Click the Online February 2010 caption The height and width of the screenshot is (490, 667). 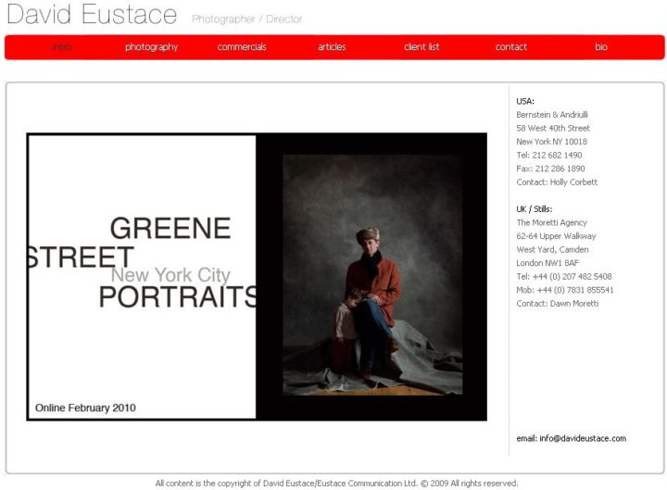85,408
